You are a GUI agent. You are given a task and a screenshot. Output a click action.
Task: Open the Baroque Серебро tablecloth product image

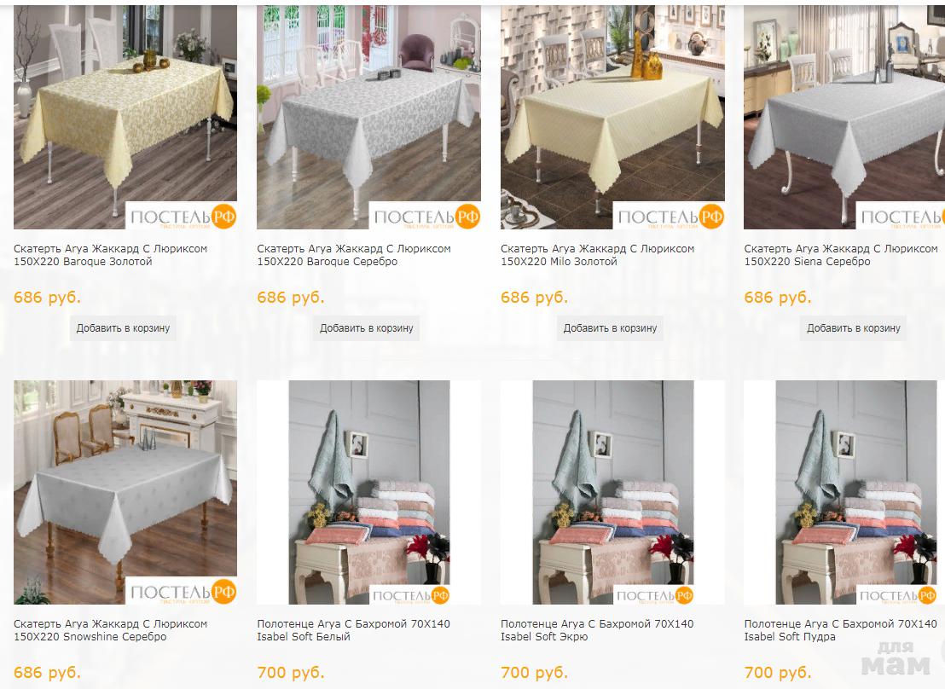(368, 118)
